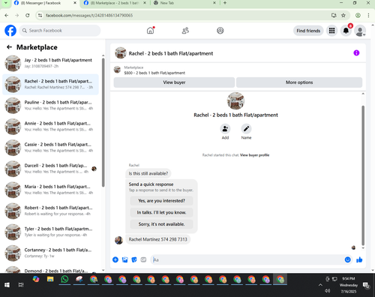Open the Facebook menu grid icon

(331, 31)
